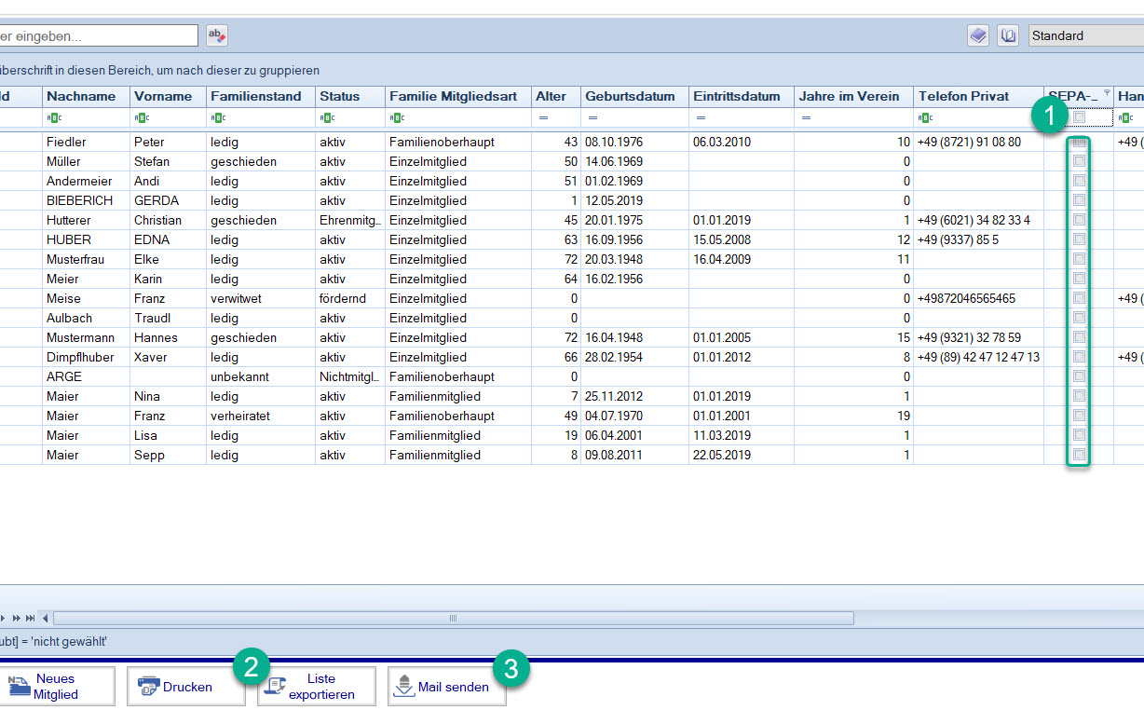The image size is (1144, 710).
Task: Click the Mail senden button
Action: (x=447, y=687)
